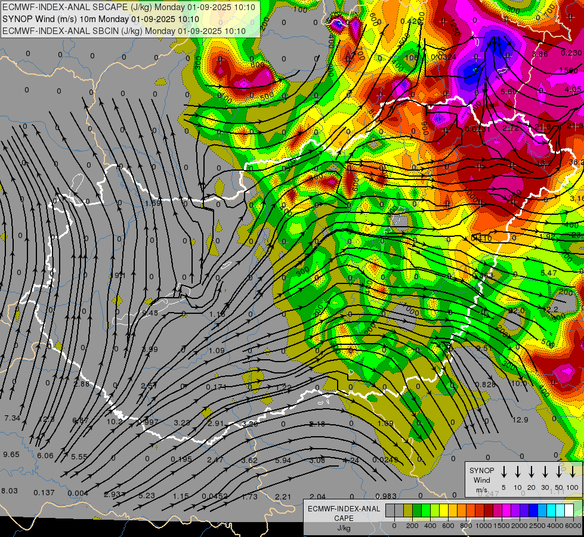Viewport: 584px width, 537px height.
Task: Click the map value '0.004'
Action: (78, 493)
